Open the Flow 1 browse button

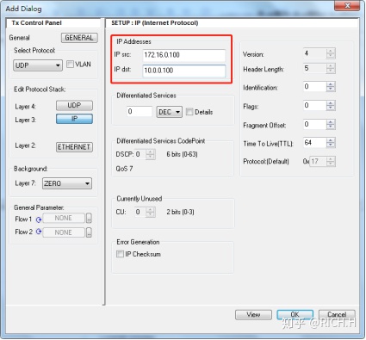tap(89, 219)
